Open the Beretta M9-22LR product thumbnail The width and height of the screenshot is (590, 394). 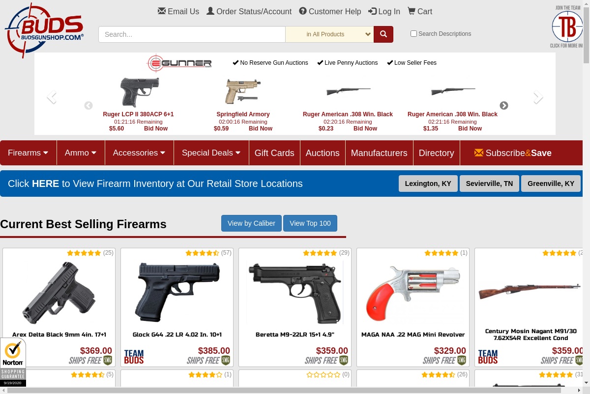pyautogui.click(x=295, y=293)
